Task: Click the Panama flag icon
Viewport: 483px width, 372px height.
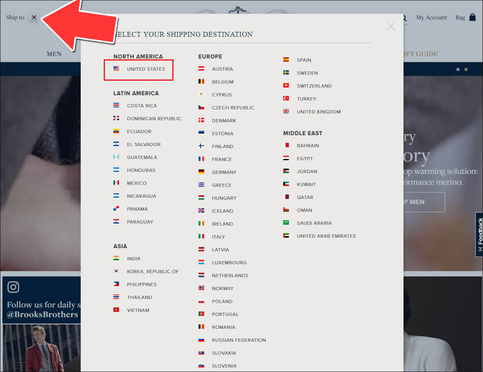Action: [116, 209]
